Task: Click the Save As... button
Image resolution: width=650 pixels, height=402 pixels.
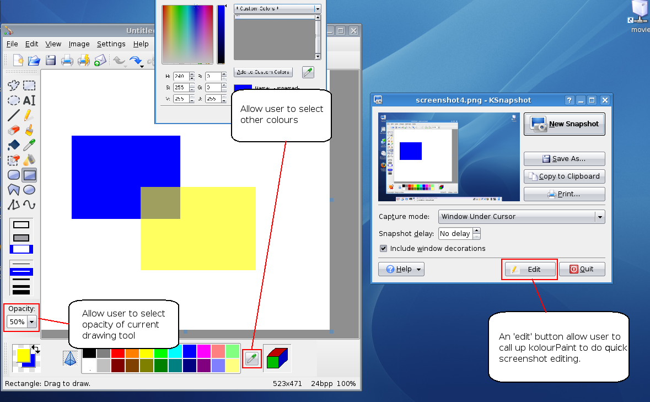Action: pos(564,159)
